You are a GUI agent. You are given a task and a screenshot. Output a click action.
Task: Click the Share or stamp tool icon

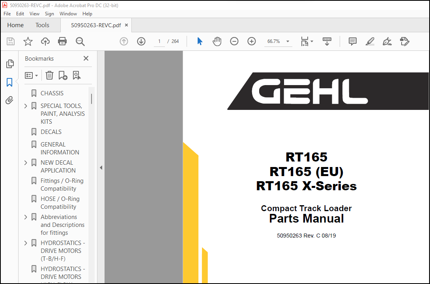[404, 41]
